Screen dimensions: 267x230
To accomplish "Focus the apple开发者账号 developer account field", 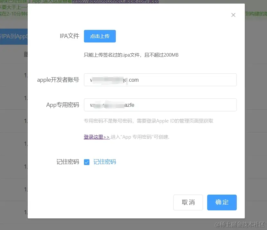I will (160, 80).
